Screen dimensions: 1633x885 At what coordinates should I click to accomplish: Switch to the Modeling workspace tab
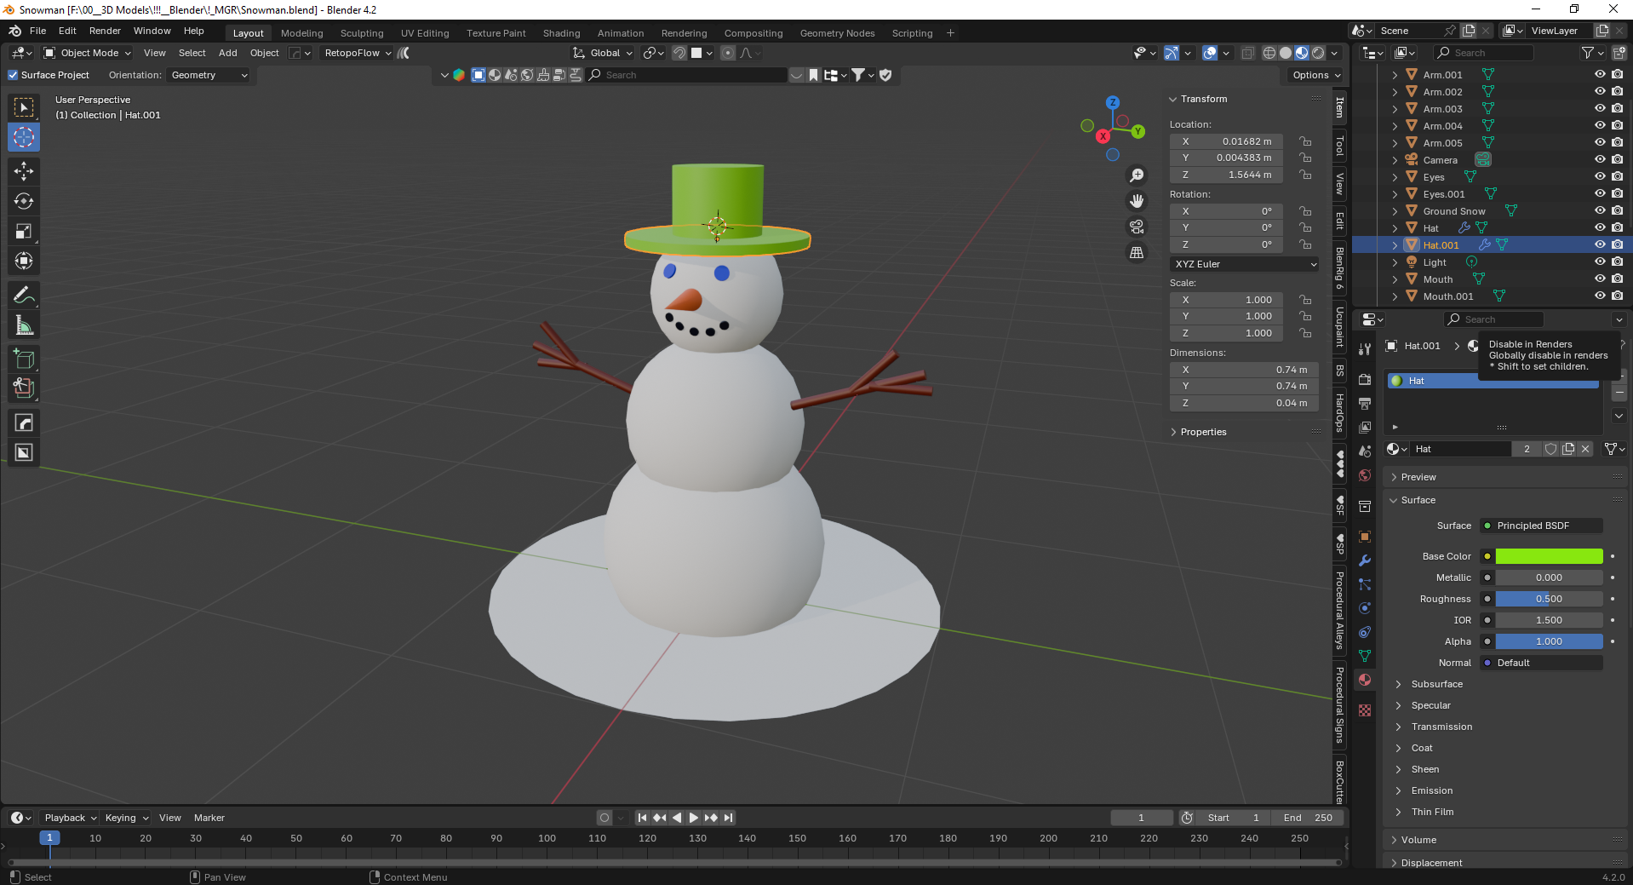(x=302, y=33)
